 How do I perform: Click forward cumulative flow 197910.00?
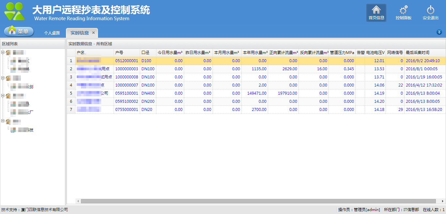288,93
